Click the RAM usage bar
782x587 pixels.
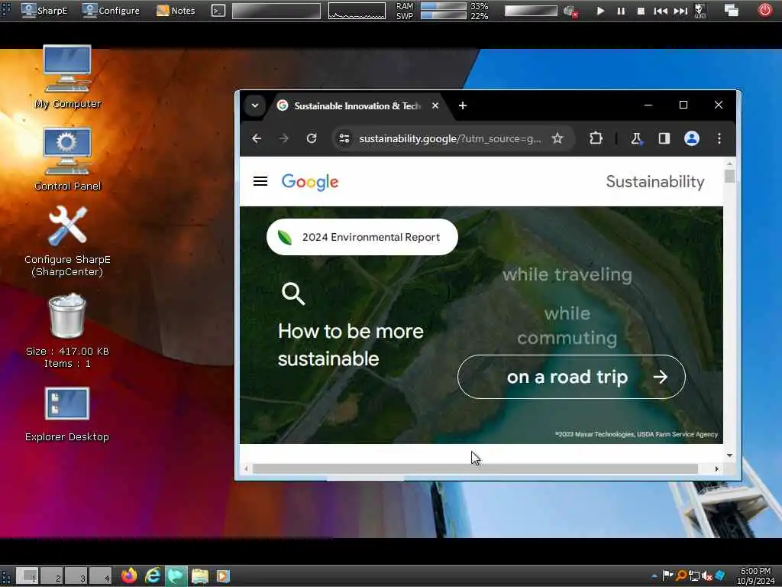tap(444, 6)
